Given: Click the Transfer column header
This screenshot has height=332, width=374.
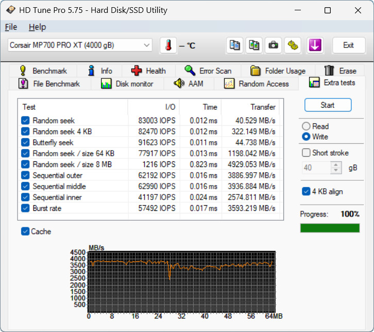Looking at the screenshot, I should point(250,107).
